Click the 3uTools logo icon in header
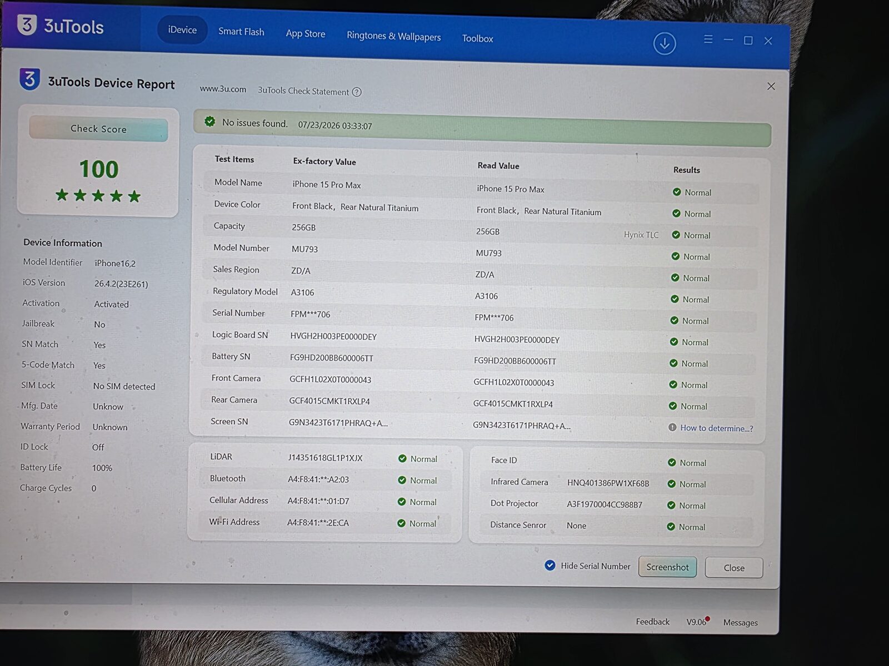 coord(27,24)
